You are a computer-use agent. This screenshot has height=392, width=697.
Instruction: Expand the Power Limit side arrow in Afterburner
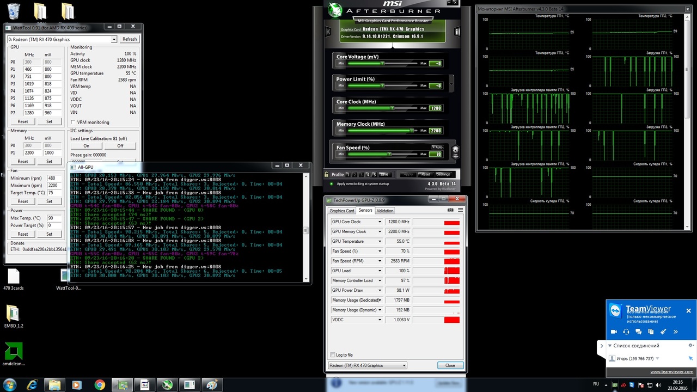point(451,83)
